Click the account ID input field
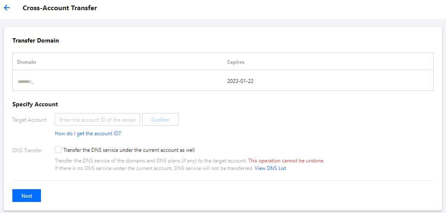This screenshot has width=446, height=213. [x=97, y=120]
